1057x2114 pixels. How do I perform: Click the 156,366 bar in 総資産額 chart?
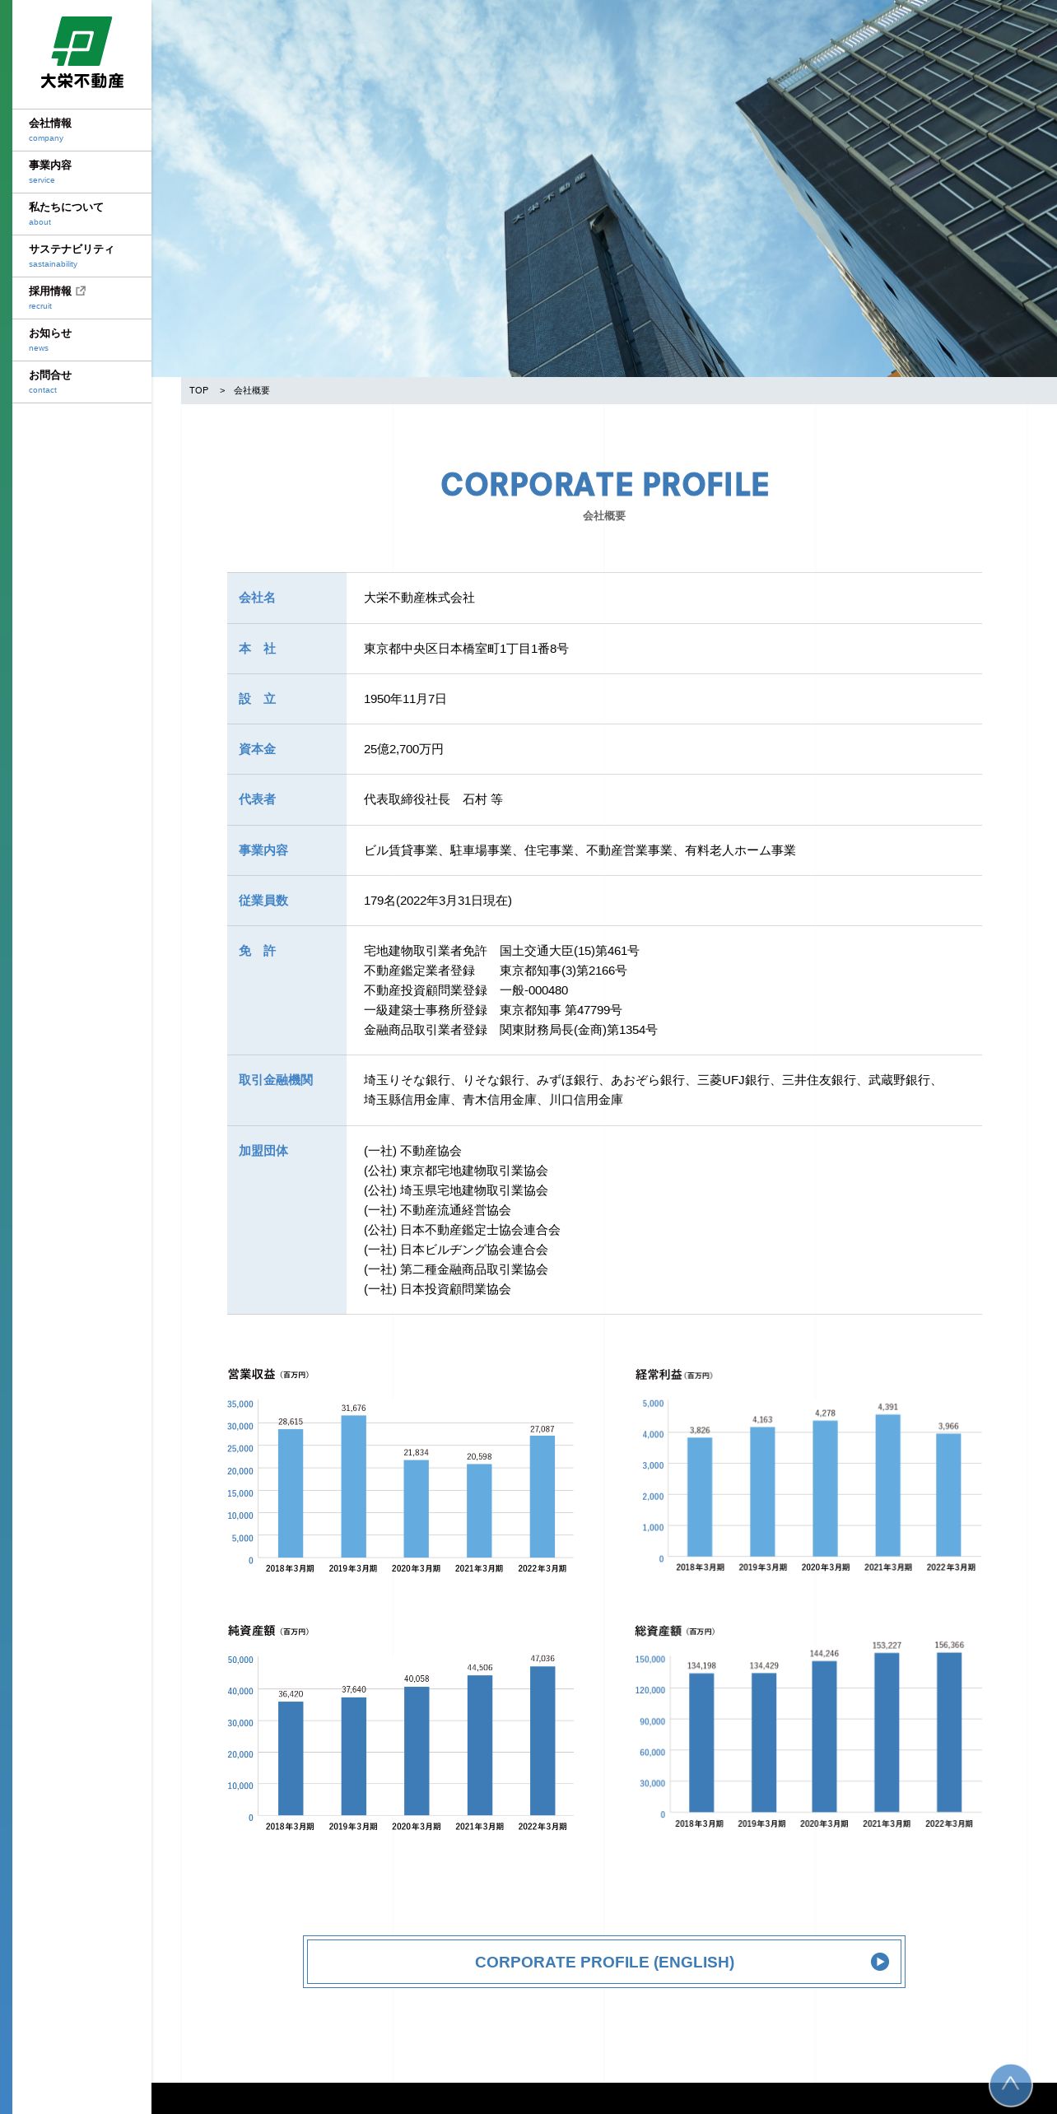949,1732
